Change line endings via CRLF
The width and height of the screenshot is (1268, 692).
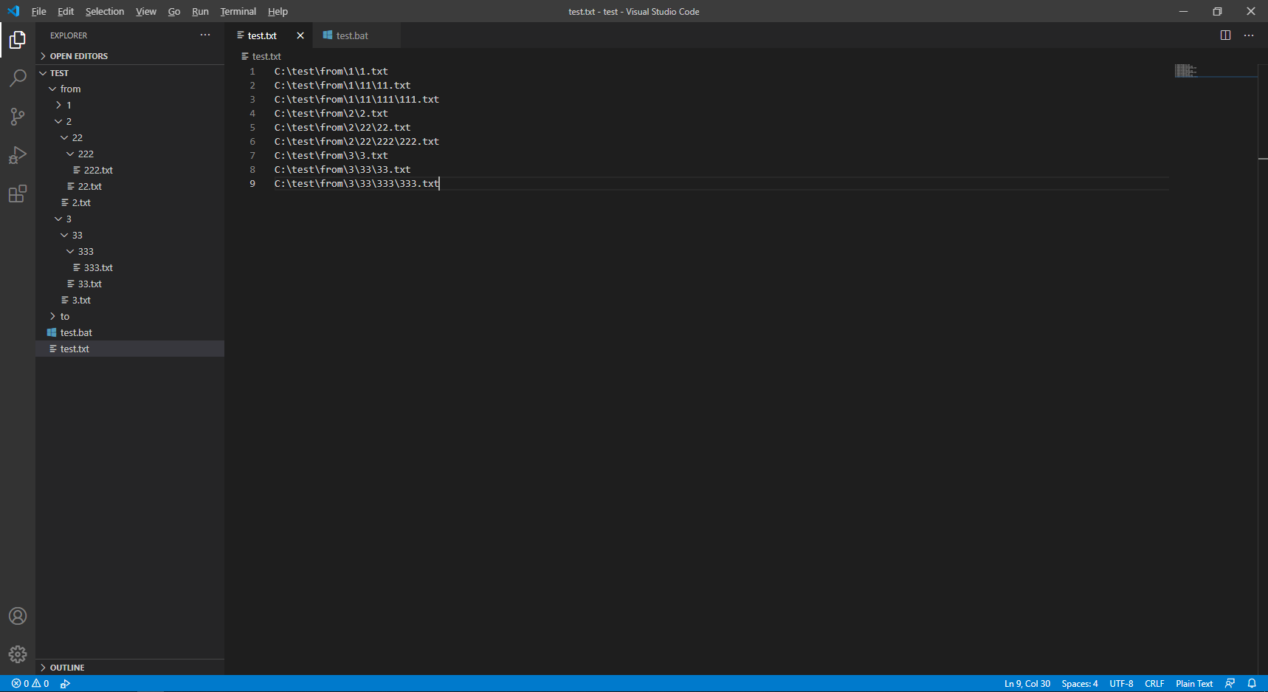[1154, 684]
